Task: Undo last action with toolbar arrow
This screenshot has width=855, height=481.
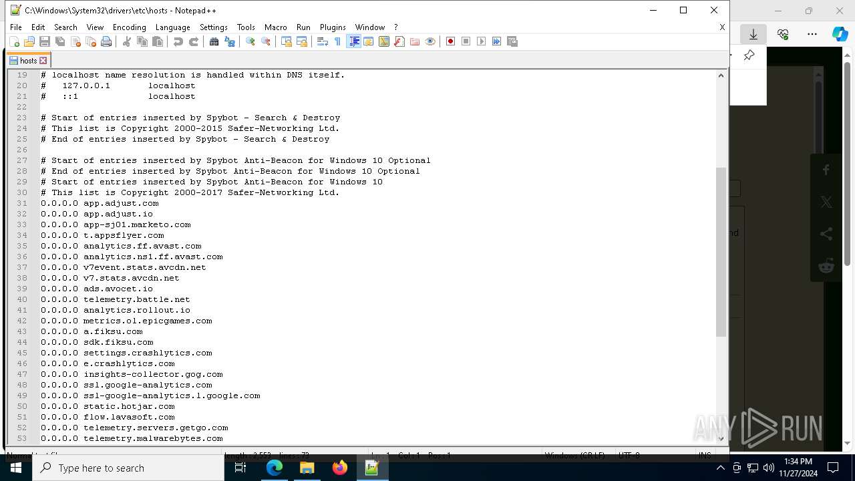Action: click(x=178, y=41)
